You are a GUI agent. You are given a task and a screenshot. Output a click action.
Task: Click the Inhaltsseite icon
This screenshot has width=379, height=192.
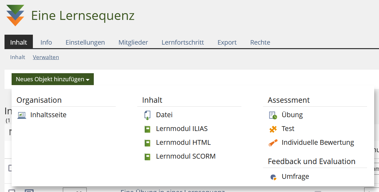click(x=22, y=115)
